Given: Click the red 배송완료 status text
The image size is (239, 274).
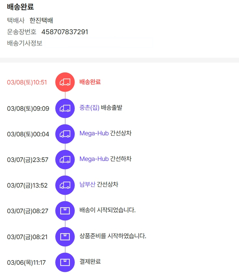Looking at the screenshot, I should click(x=90, y=82).
